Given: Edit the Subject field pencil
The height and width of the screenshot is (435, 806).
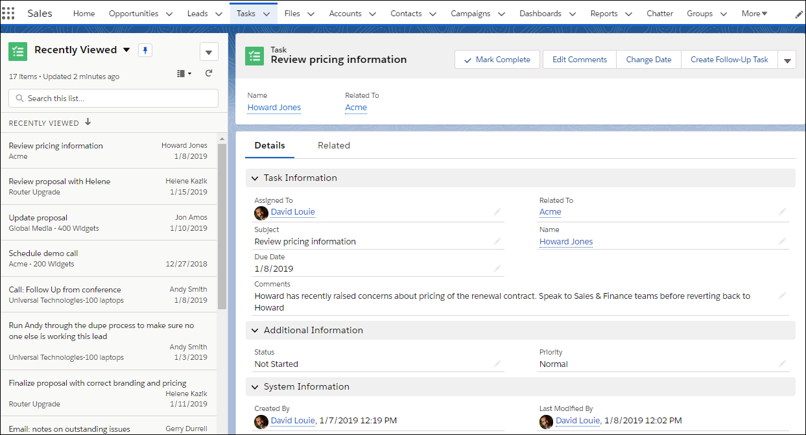Looking at the screenshot, I should pyautogui.click(x=497, y=241).
